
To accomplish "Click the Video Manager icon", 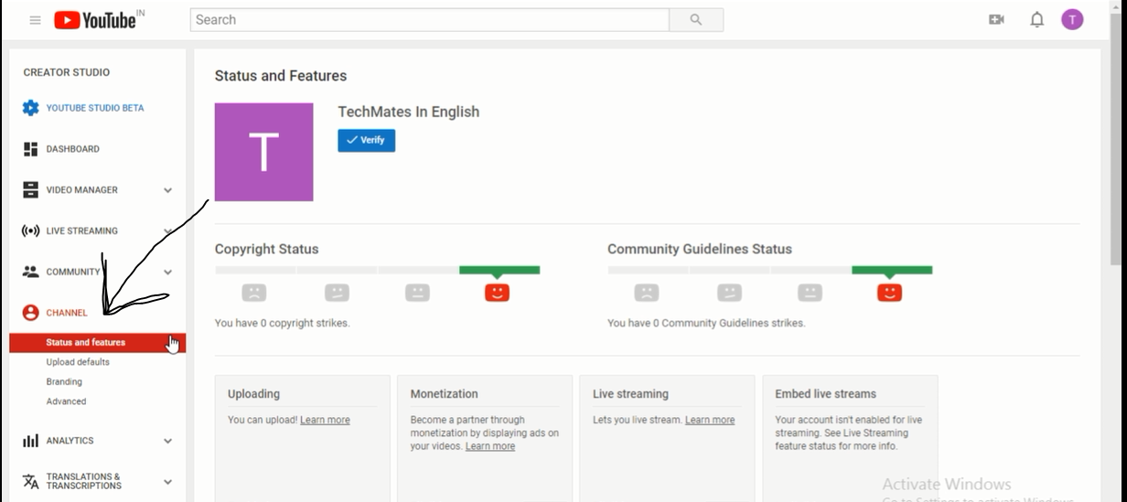I will [x=30, y=190].
